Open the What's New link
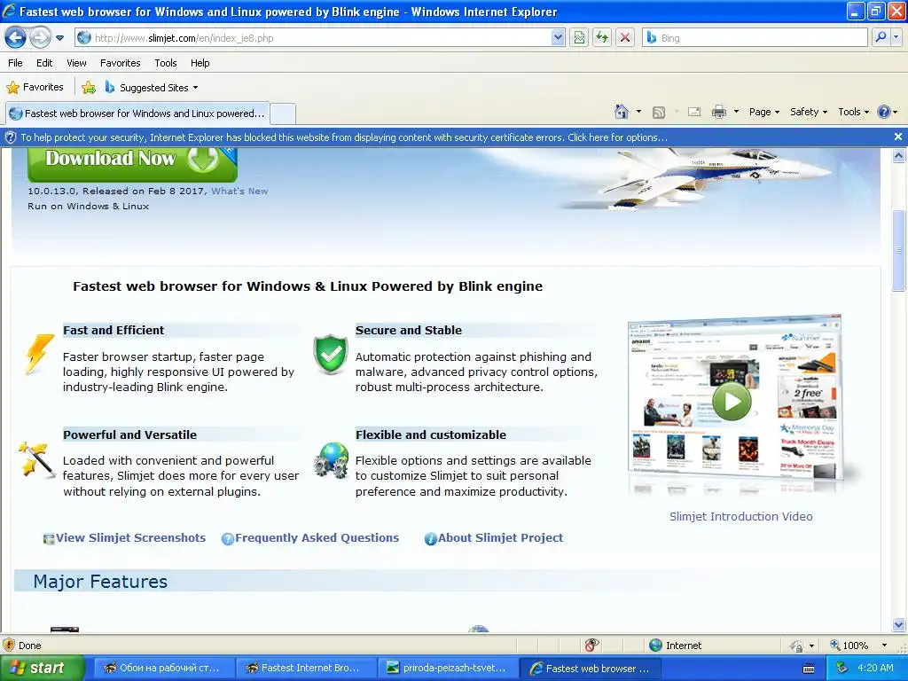Screen dimensions: 908x681 pos(239,191)
